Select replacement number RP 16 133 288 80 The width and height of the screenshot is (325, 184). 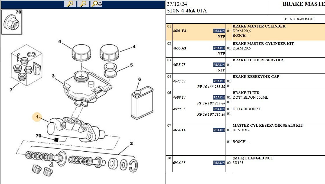211,87
